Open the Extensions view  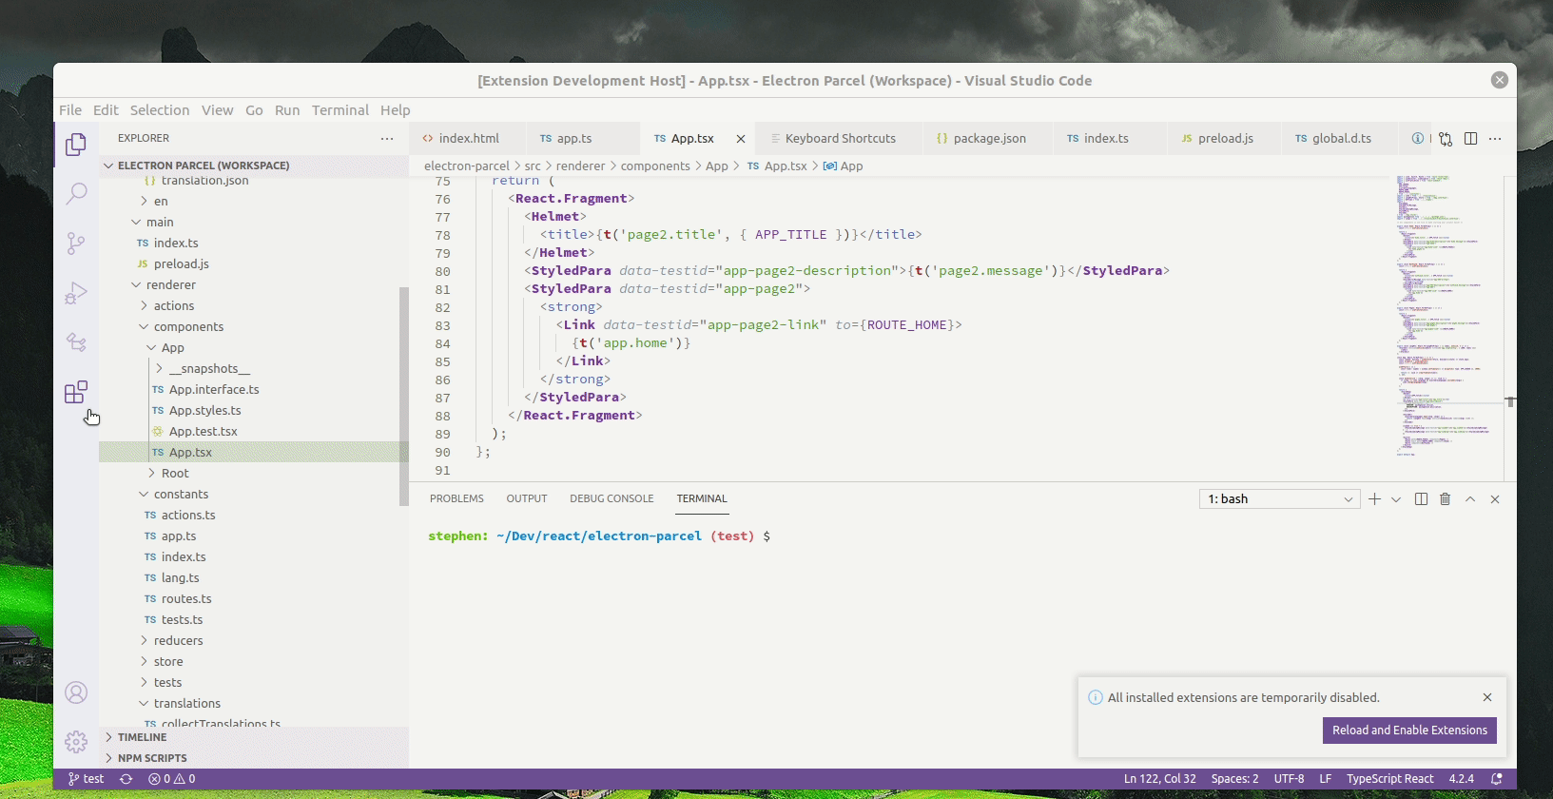(76, 392)
